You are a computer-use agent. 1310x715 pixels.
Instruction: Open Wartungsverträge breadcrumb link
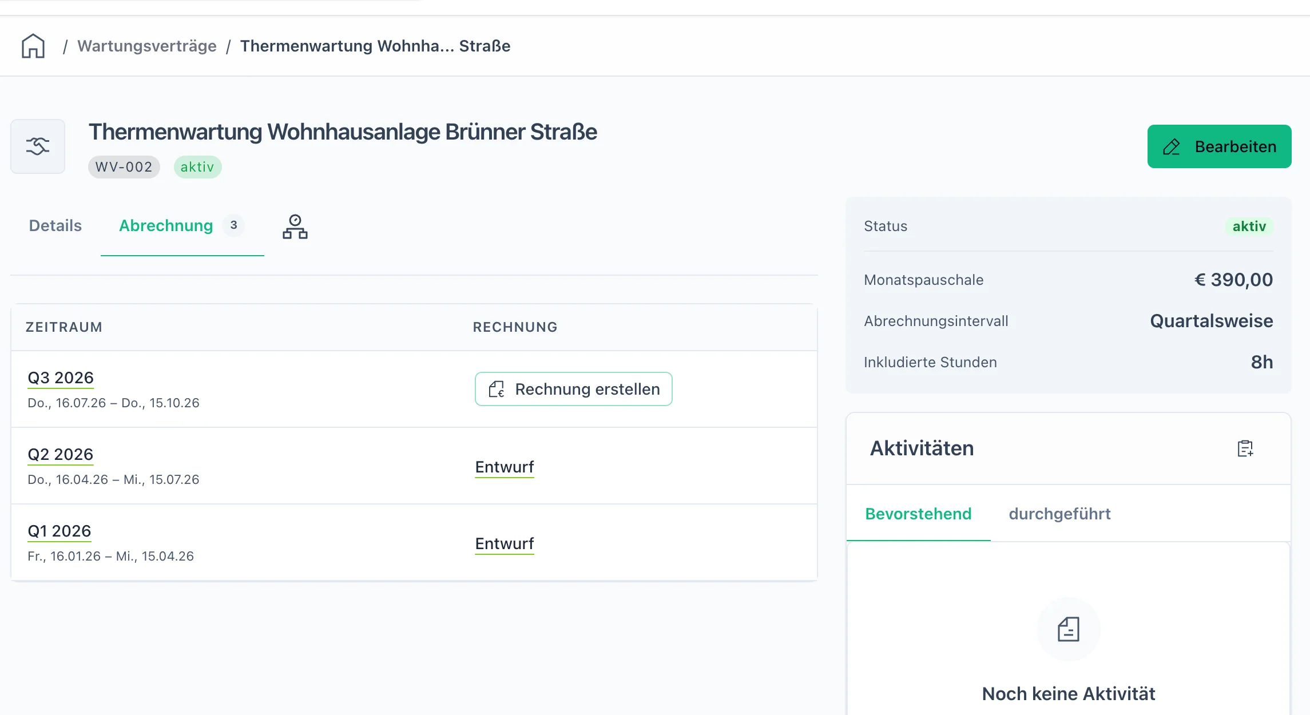point(147,46)
